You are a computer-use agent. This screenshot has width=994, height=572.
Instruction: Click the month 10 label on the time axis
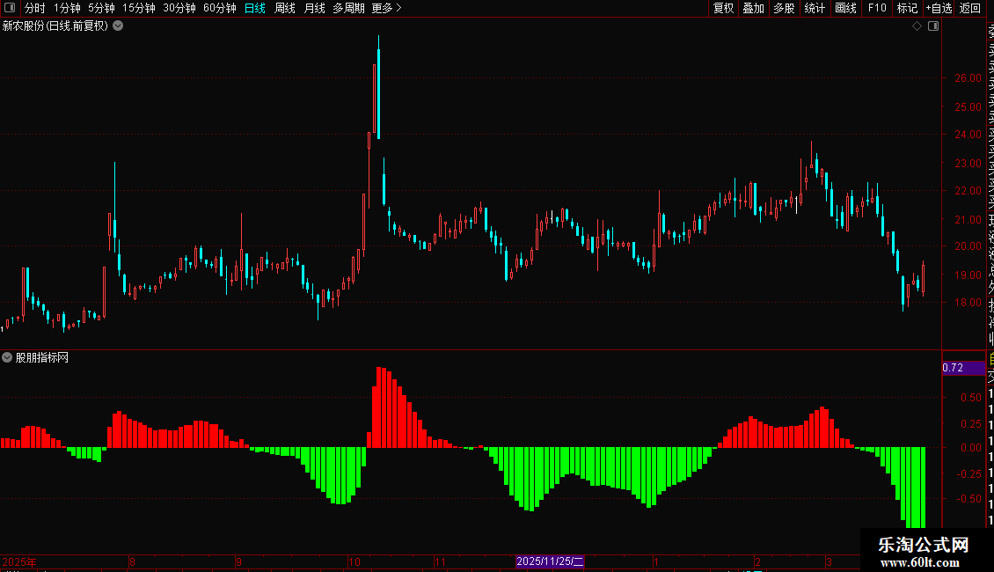(354, 561)
